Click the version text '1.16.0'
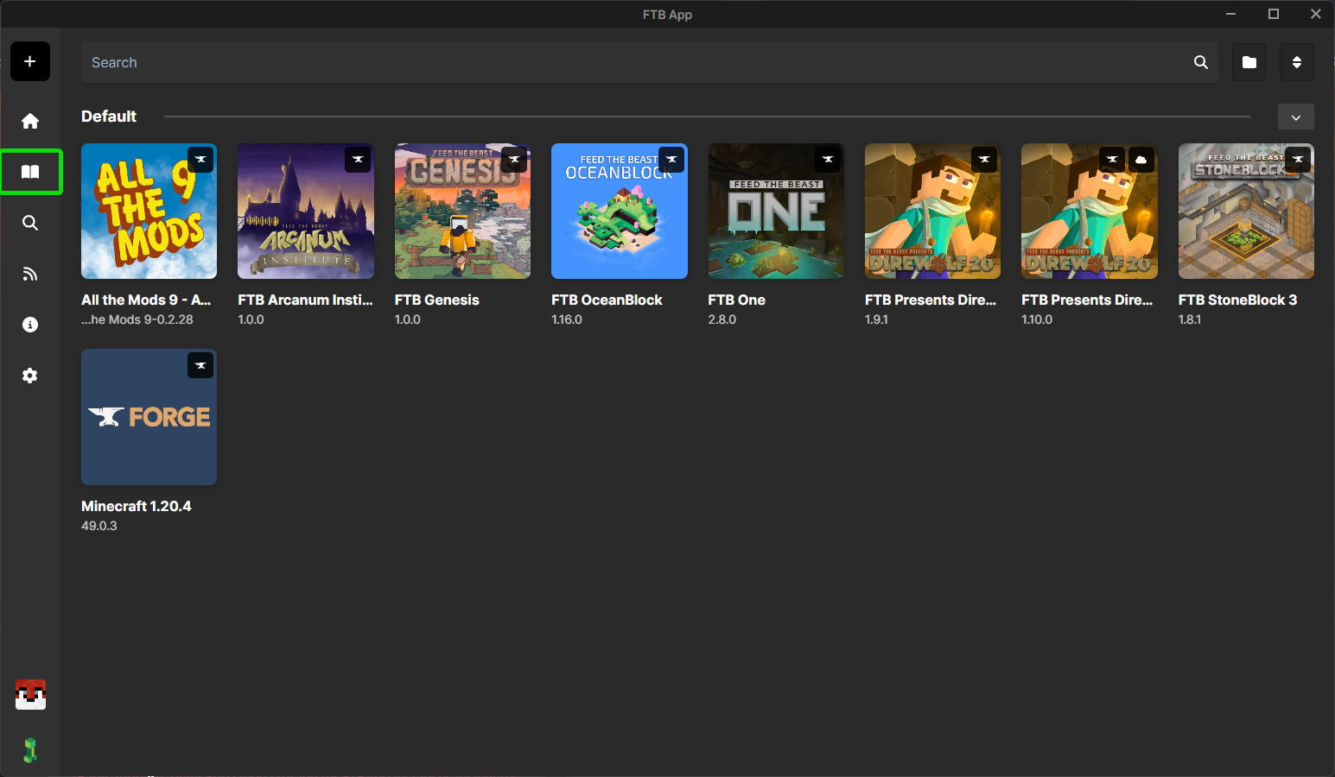 (567, 319)
